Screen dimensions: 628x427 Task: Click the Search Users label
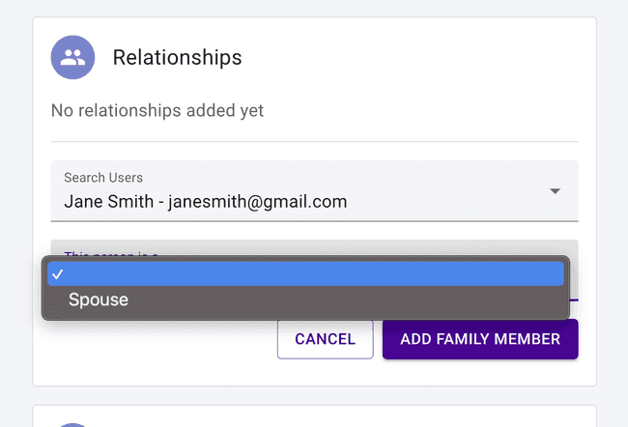coord(103,178)
